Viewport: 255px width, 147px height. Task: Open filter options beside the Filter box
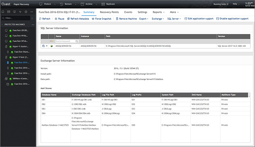(x=32, y=18)
